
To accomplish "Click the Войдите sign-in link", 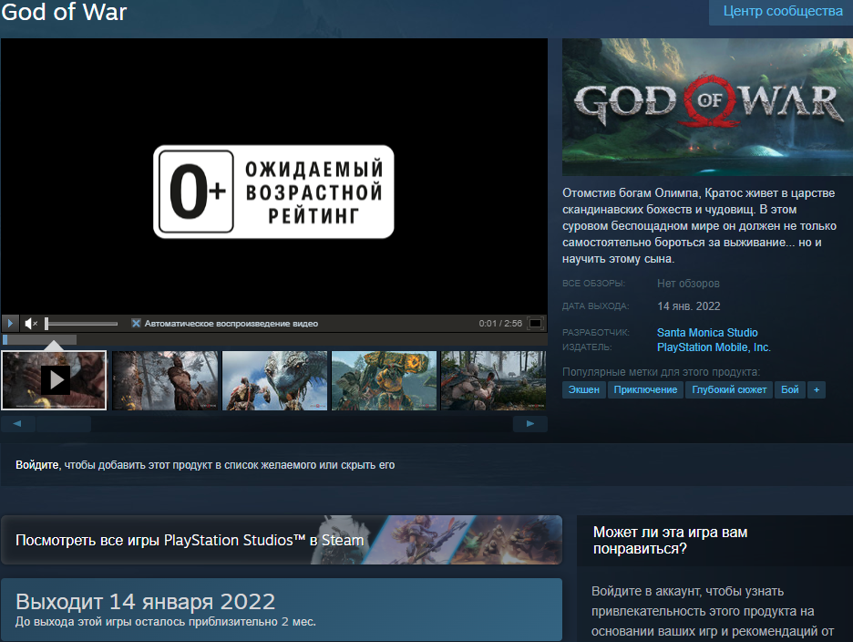I will click(x=37, y=465).
